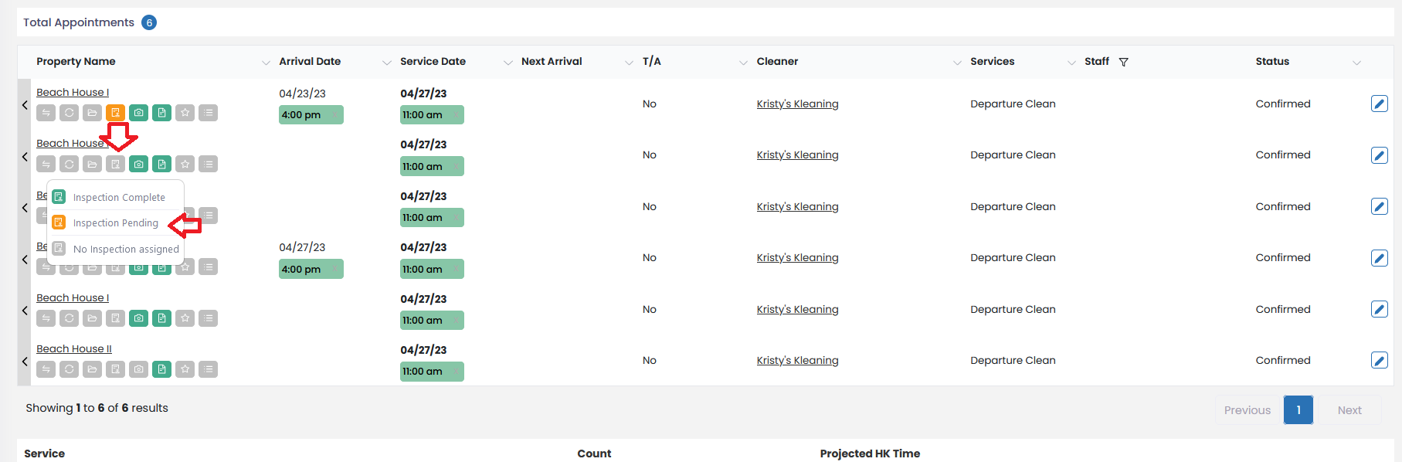The image size is (1402, 462).
Task: Click swap arrows icon for Beach House II
Action: (46, 369)
